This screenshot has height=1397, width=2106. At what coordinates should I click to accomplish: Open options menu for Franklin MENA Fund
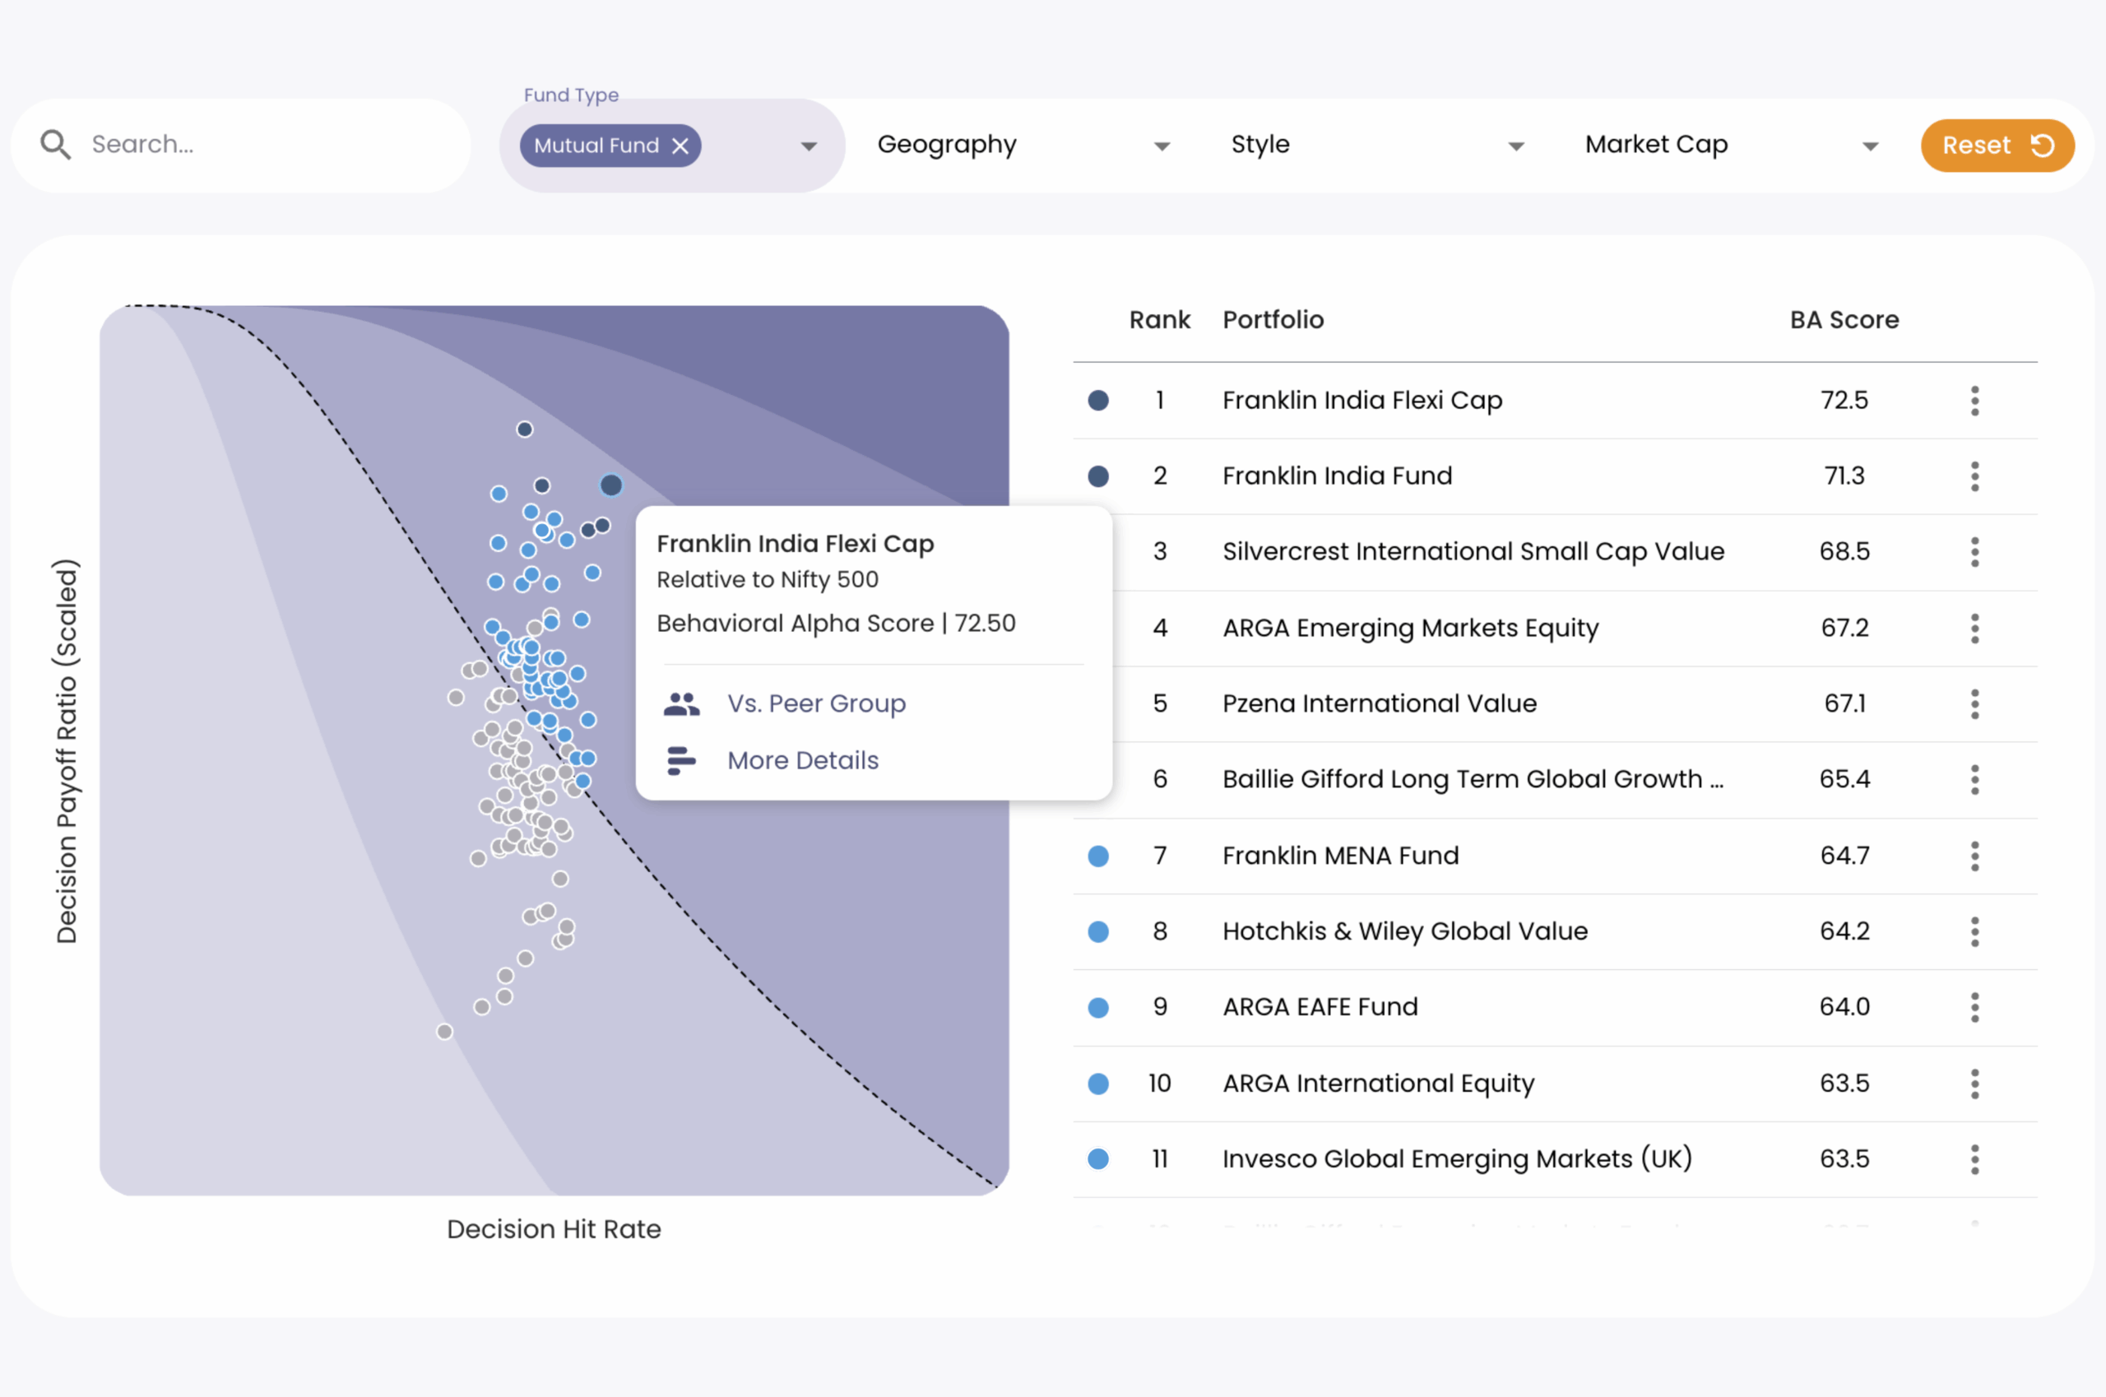point(1974,856)
